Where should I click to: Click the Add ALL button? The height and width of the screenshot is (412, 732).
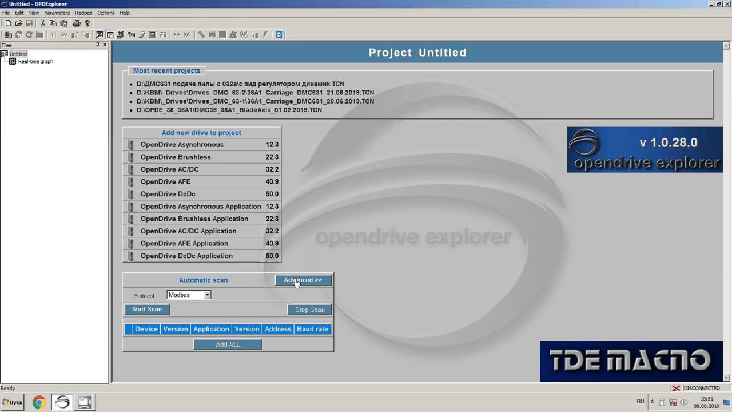pyautogui.click(x=228, y=344)
